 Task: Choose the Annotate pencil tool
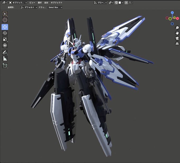pyautogui.click(x=5, y=52)
